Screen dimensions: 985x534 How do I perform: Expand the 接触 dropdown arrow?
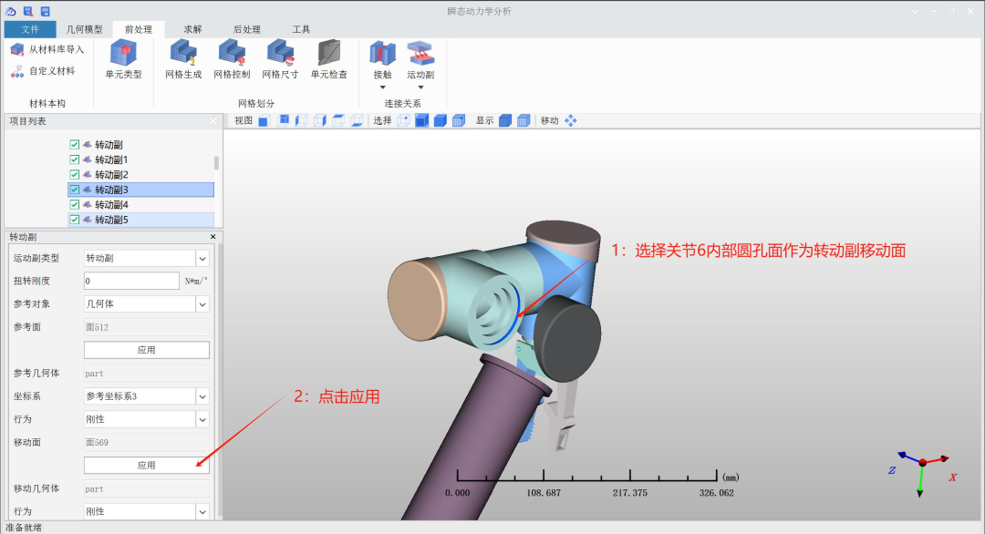point(382,87)
